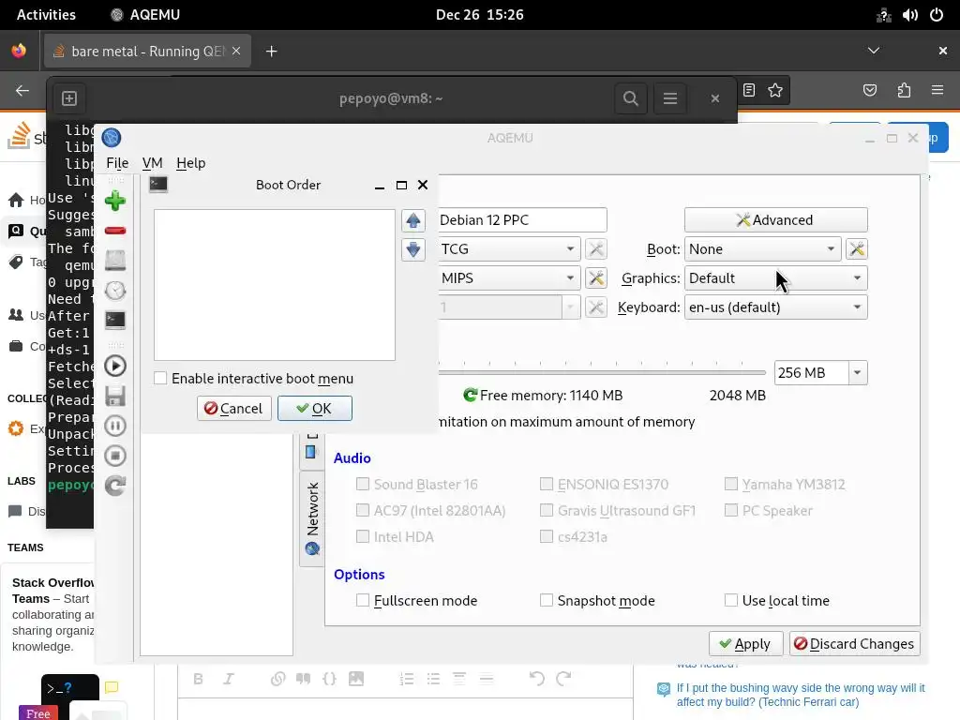This screenshot has height=720, width=960.
Task: Click the red minus Delete VM icon
Action: tap(115, 231)
